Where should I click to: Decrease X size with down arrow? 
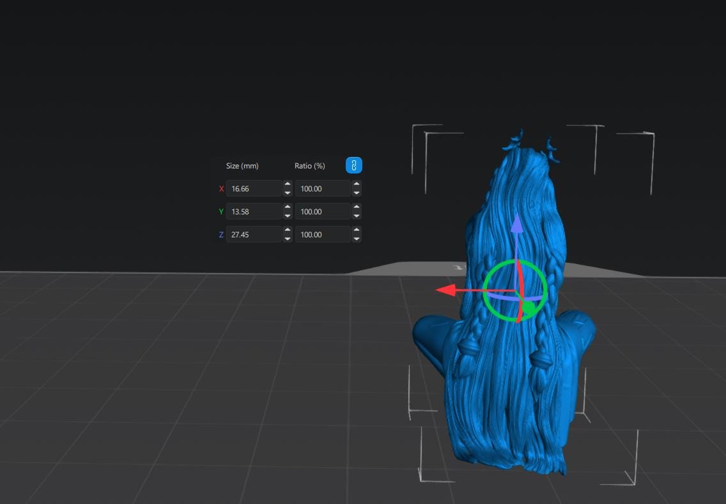(288, 193)
